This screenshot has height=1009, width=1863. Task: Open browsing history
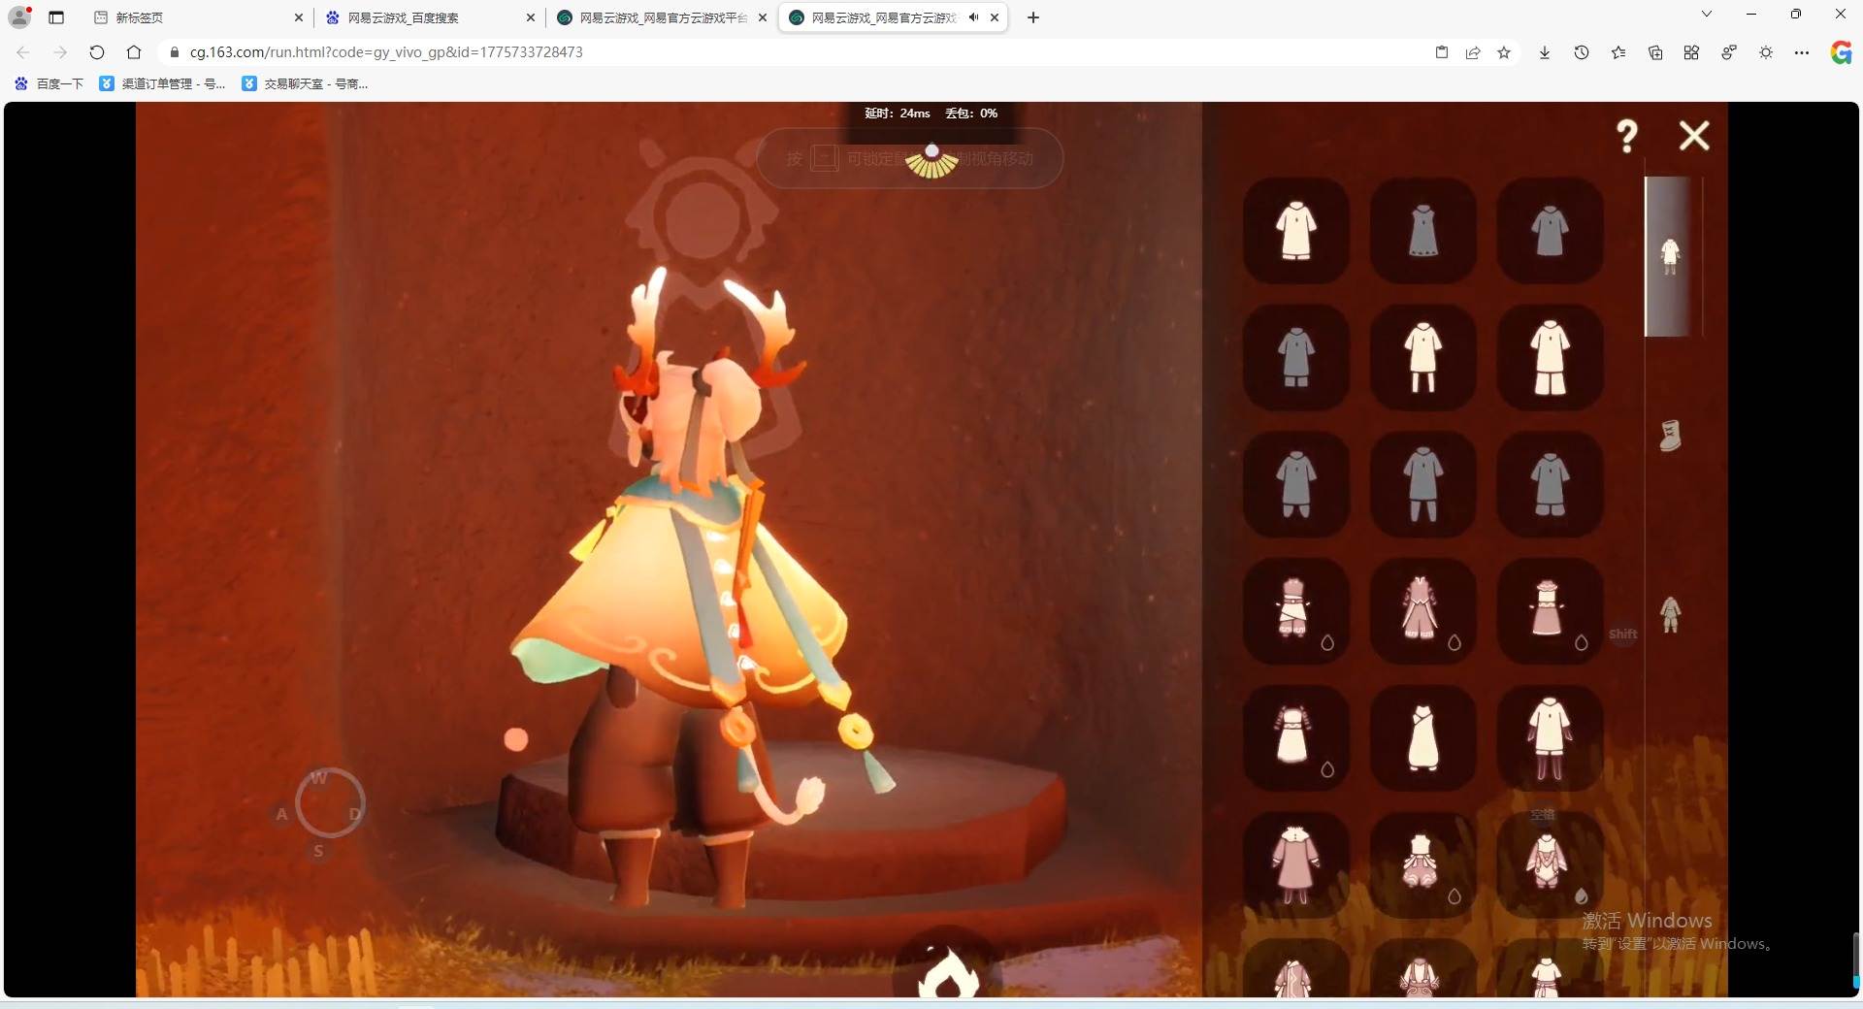(x=1582, y=52)
